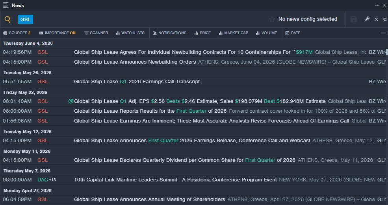Click the vertical scrollbar thumb of the news list

(x=387, y=51)
